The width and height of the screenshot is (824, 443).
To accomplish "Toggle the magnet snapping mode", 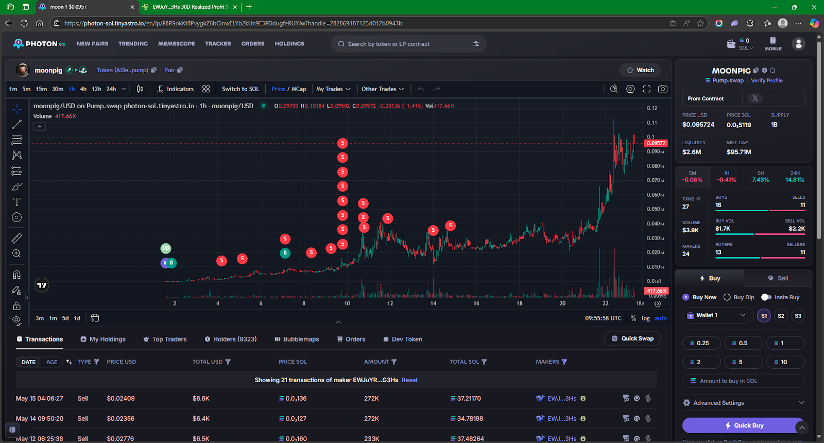I will tap(16, 275).
